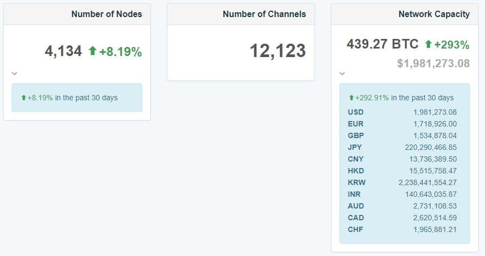
Task: Click the +8.19% nodes change percentage
Action: (120, 52)
